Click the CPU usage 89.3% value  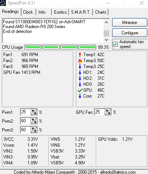(x=103, y=47)
